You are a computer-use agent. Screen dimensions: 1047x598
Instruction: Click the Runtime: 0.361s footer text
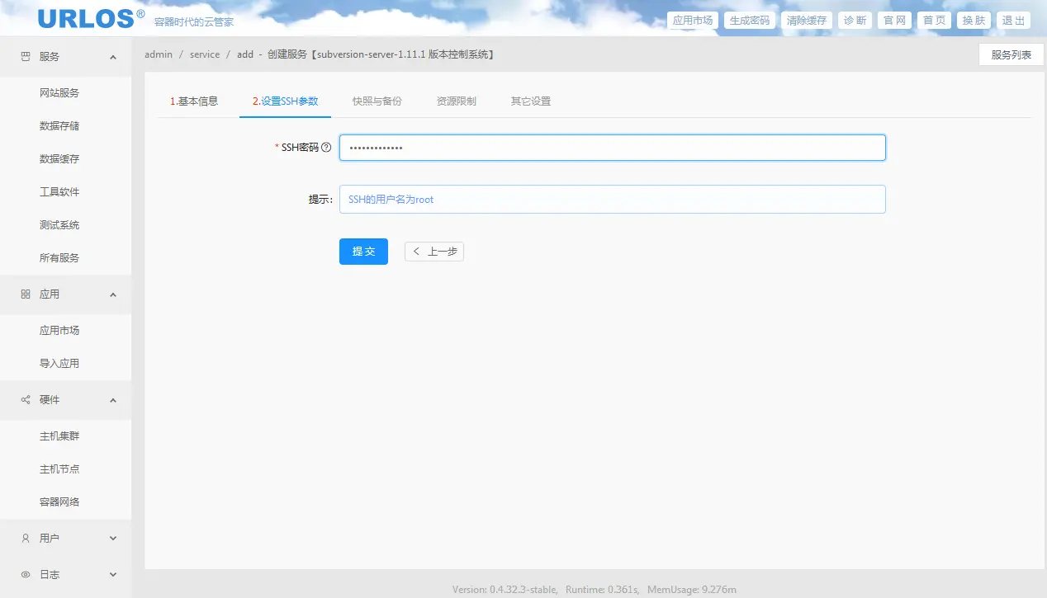click(x=603, y=590)
